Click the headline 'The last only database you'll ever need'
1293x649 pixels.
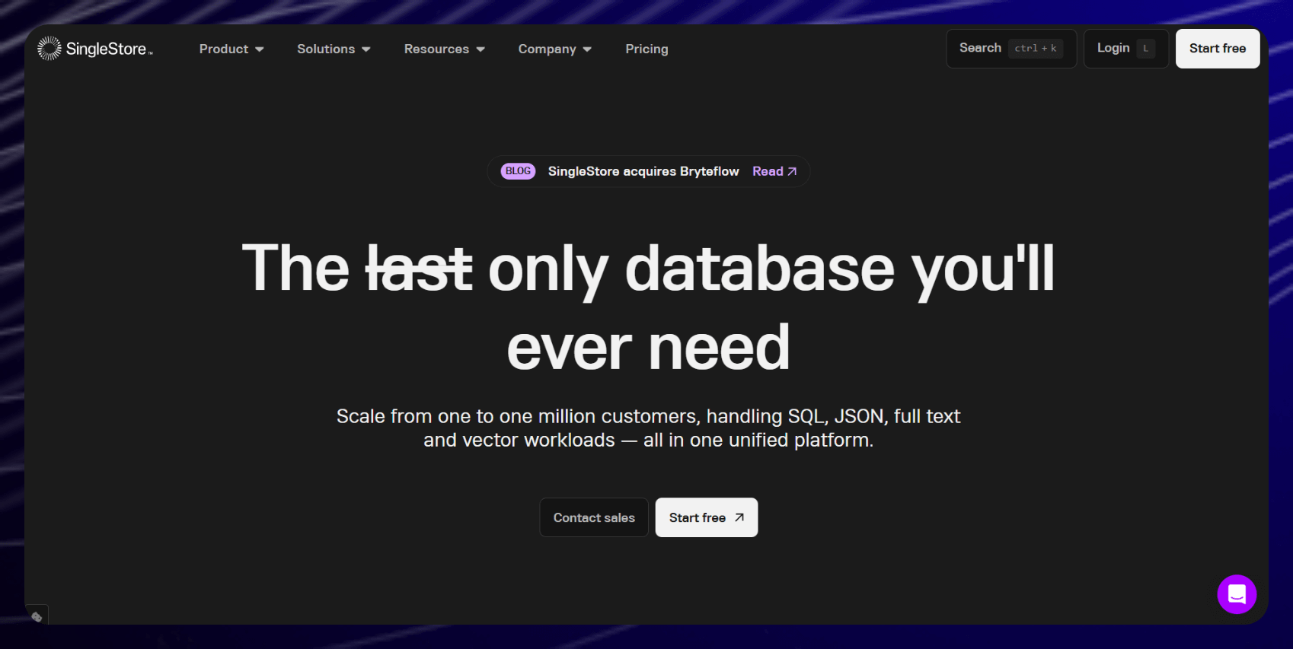point(648,307)
